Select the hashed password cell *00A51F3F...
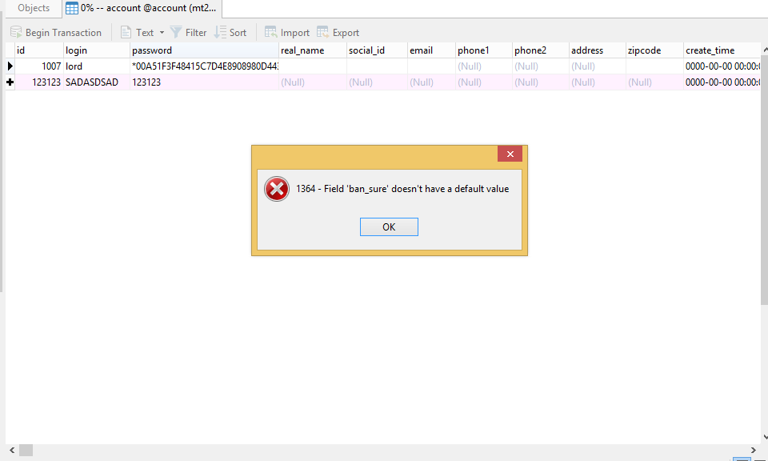Screen dimensions: 768x461 [205, 66]
